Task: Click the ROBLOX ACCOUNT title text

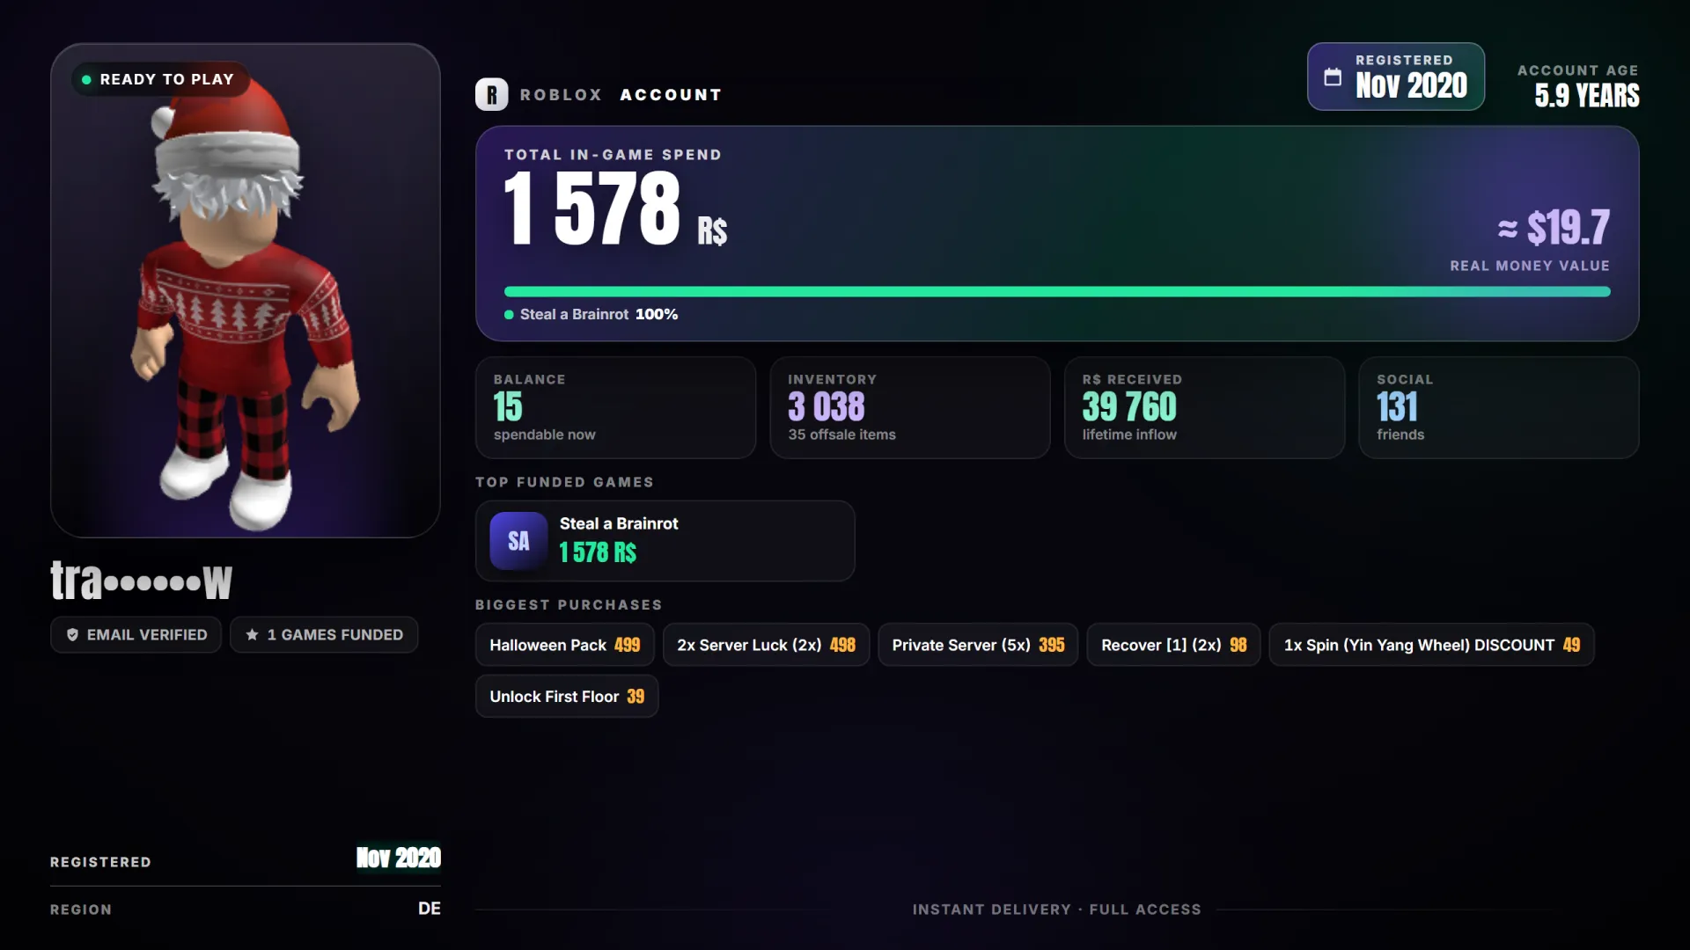Action: click(621, 94)
